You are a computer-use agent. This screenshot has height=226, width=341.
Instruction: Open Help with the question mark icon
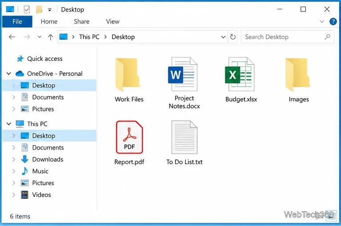pyautogui.click(x=333, y=21)
